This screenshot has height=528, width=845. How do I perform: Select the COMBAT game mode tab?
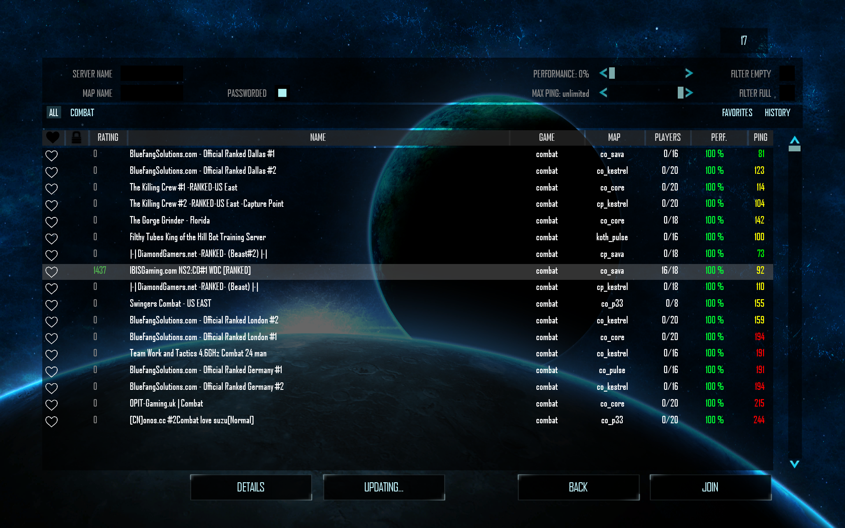click(82, 113)
